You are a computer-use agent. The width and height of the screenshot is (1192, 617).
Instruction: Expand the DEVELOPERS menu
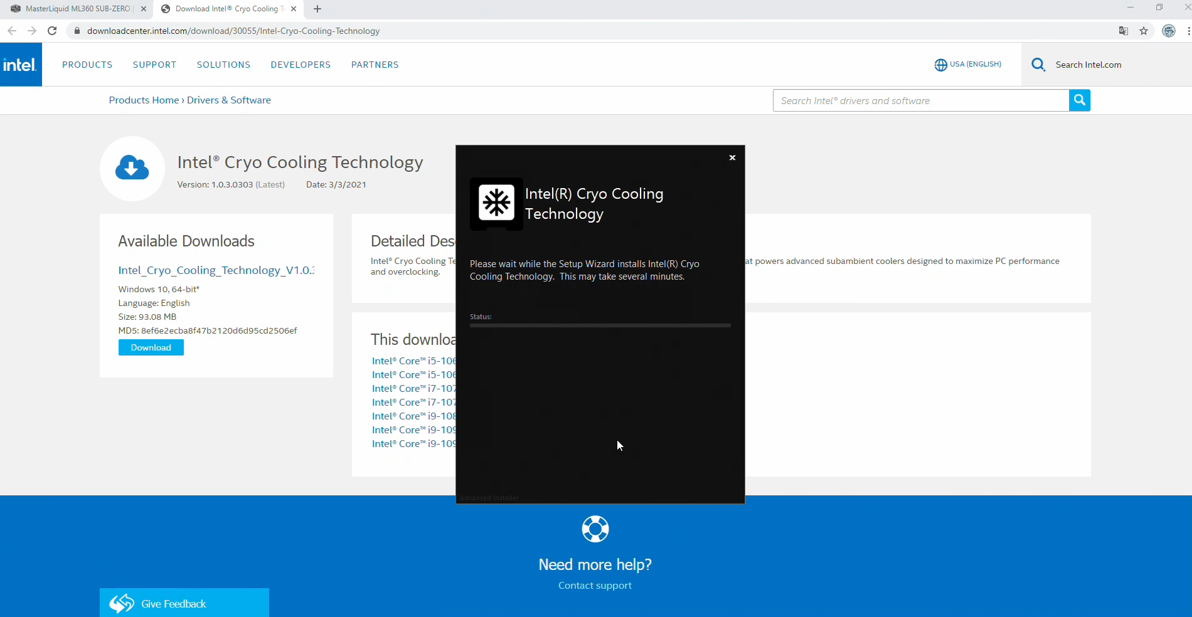(301, 65)
